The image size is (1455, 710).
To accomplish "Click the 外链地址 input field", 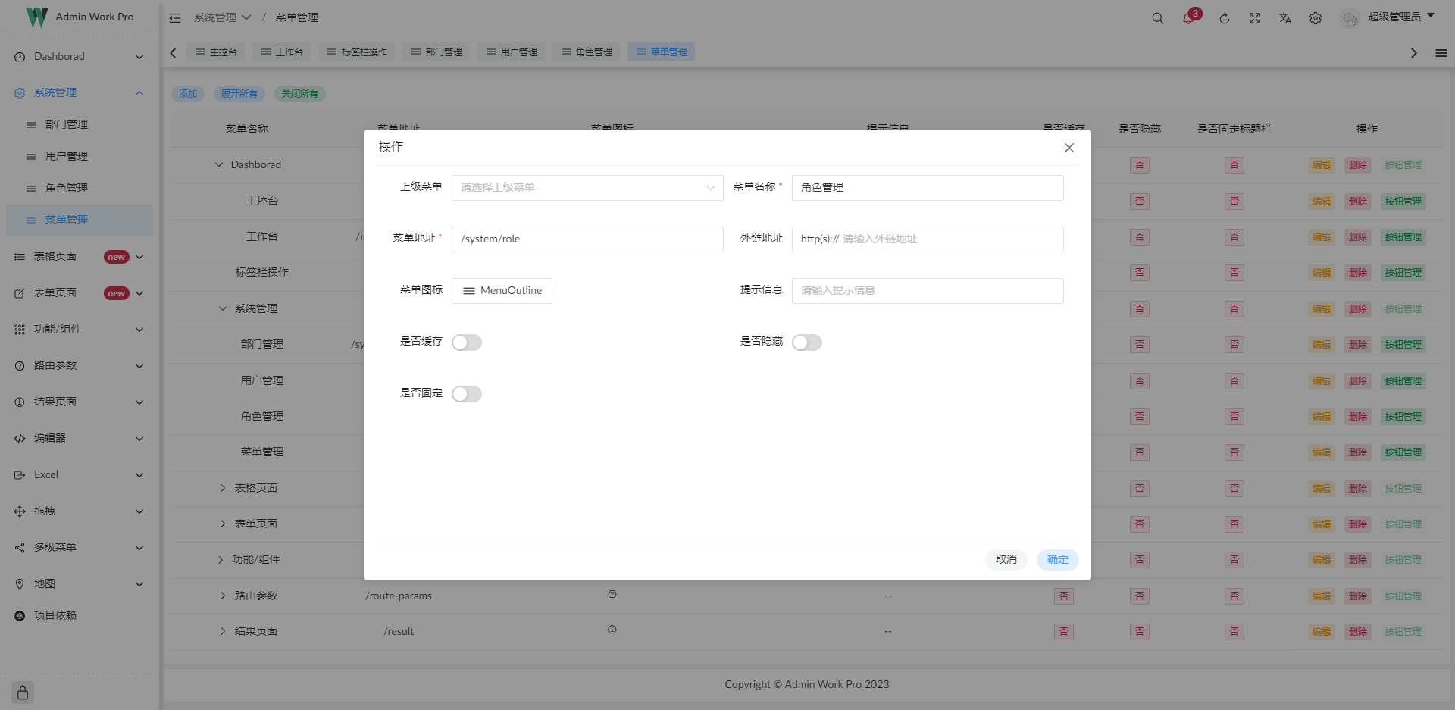I will tap(927, 239).
